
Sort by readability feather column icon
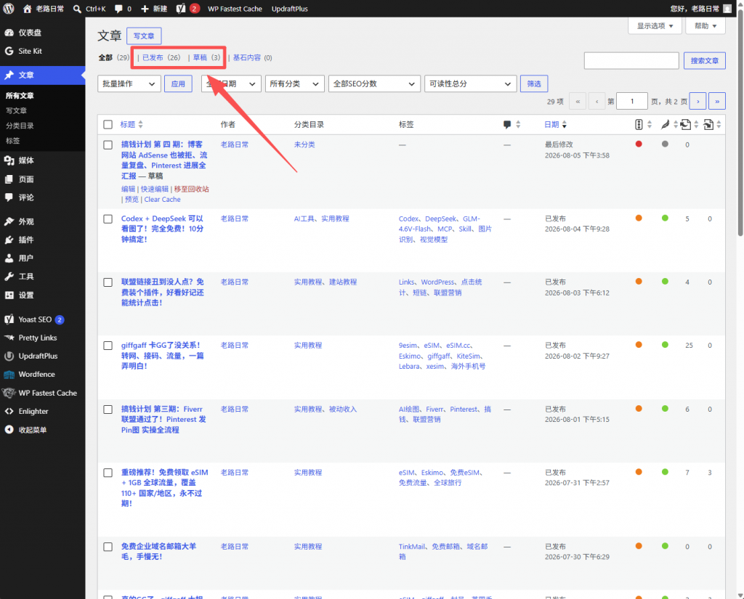tap(666, 125)
